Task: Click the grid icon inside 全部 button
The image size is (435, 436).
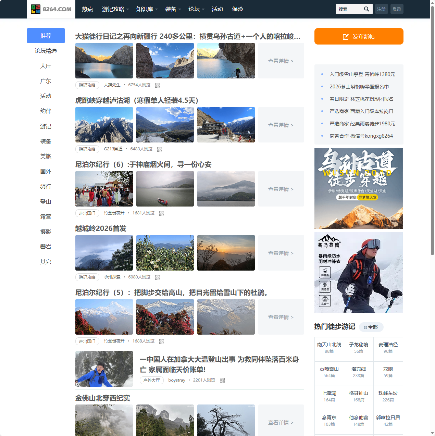Action: point(365,327)
